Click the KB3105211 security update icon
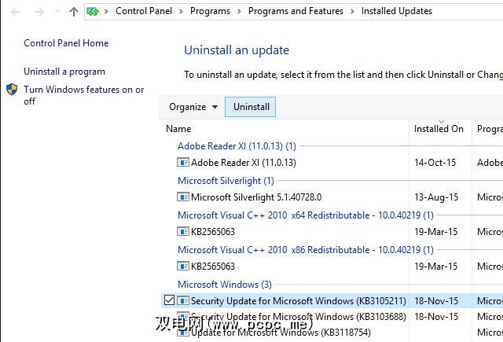Screen dimensions: 503x342 click(183, 300)
